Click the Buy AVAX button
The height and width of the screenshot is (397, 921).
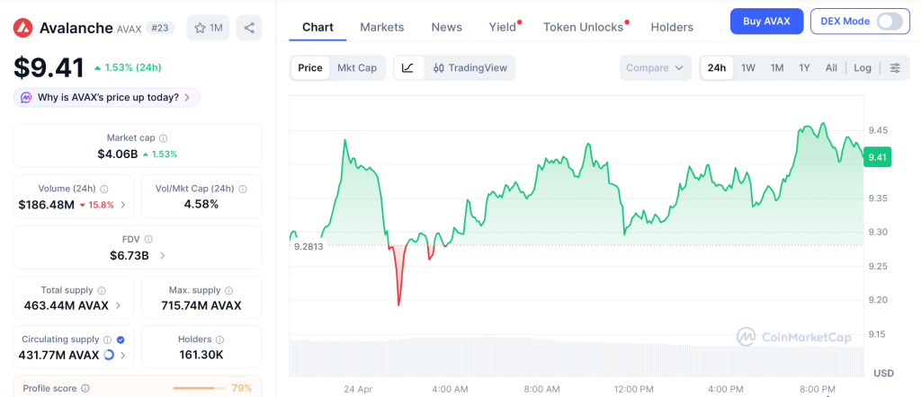(x=766, y=21)
